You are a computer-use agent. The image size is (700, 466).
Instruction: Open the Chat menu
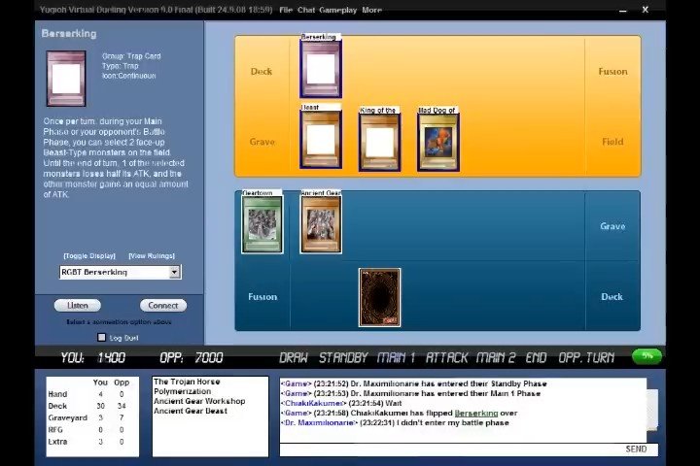306,10
